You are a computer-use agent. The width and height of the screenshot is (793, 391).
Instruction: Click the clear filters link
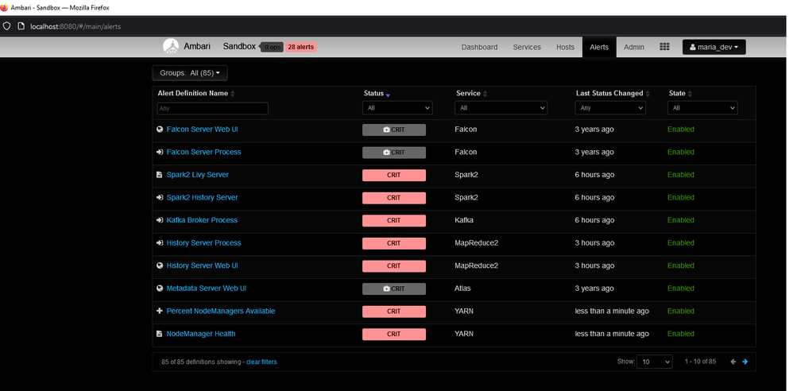[261, 362]
